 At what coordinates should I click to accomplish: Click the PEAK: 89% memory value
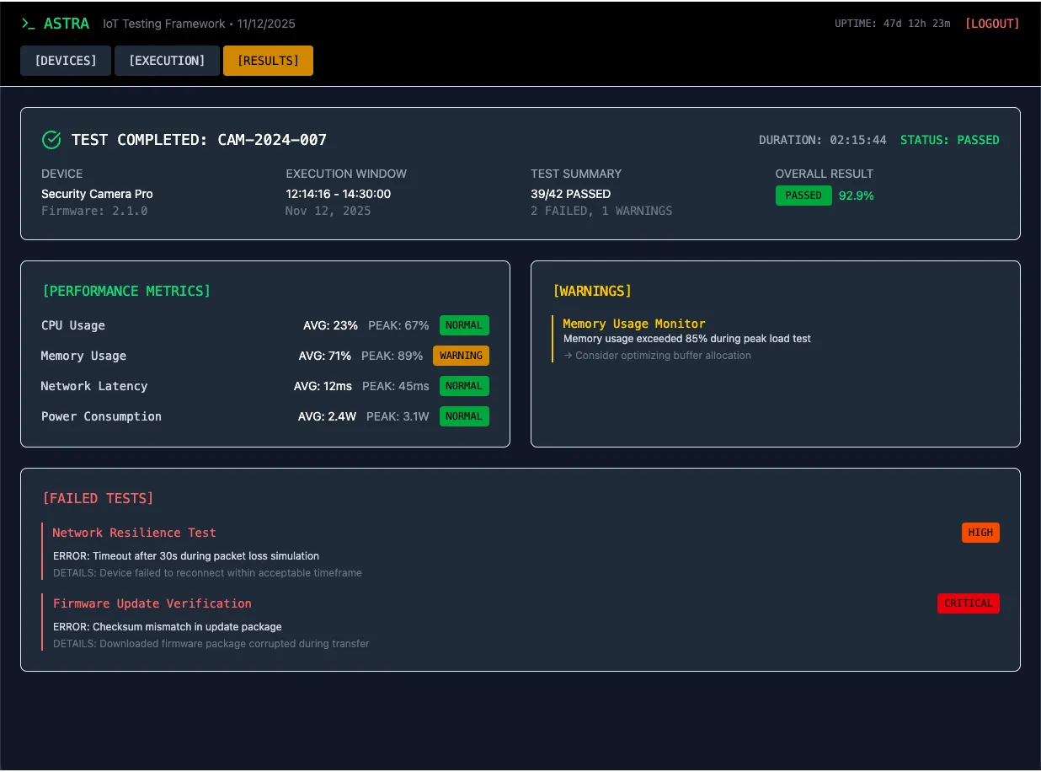pos(392,356)
